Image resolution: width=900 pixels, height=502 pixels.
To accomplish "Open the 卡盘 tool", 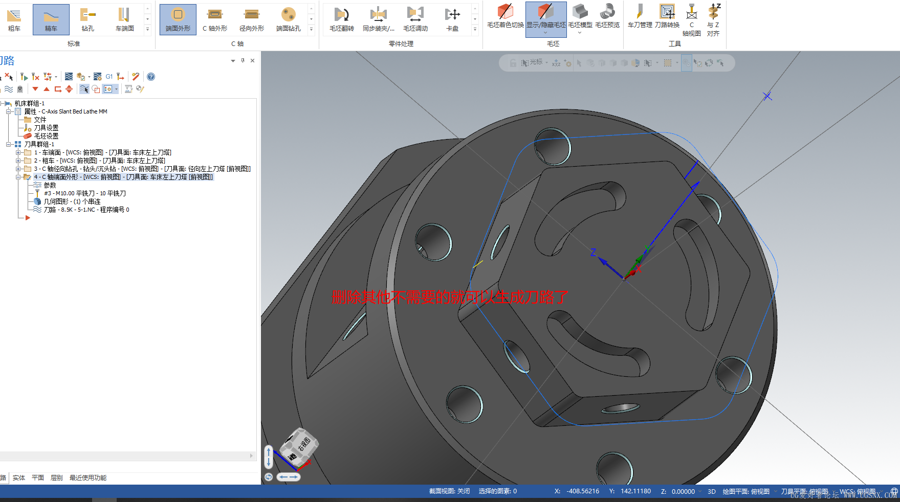I will click(x=452, y=19).
